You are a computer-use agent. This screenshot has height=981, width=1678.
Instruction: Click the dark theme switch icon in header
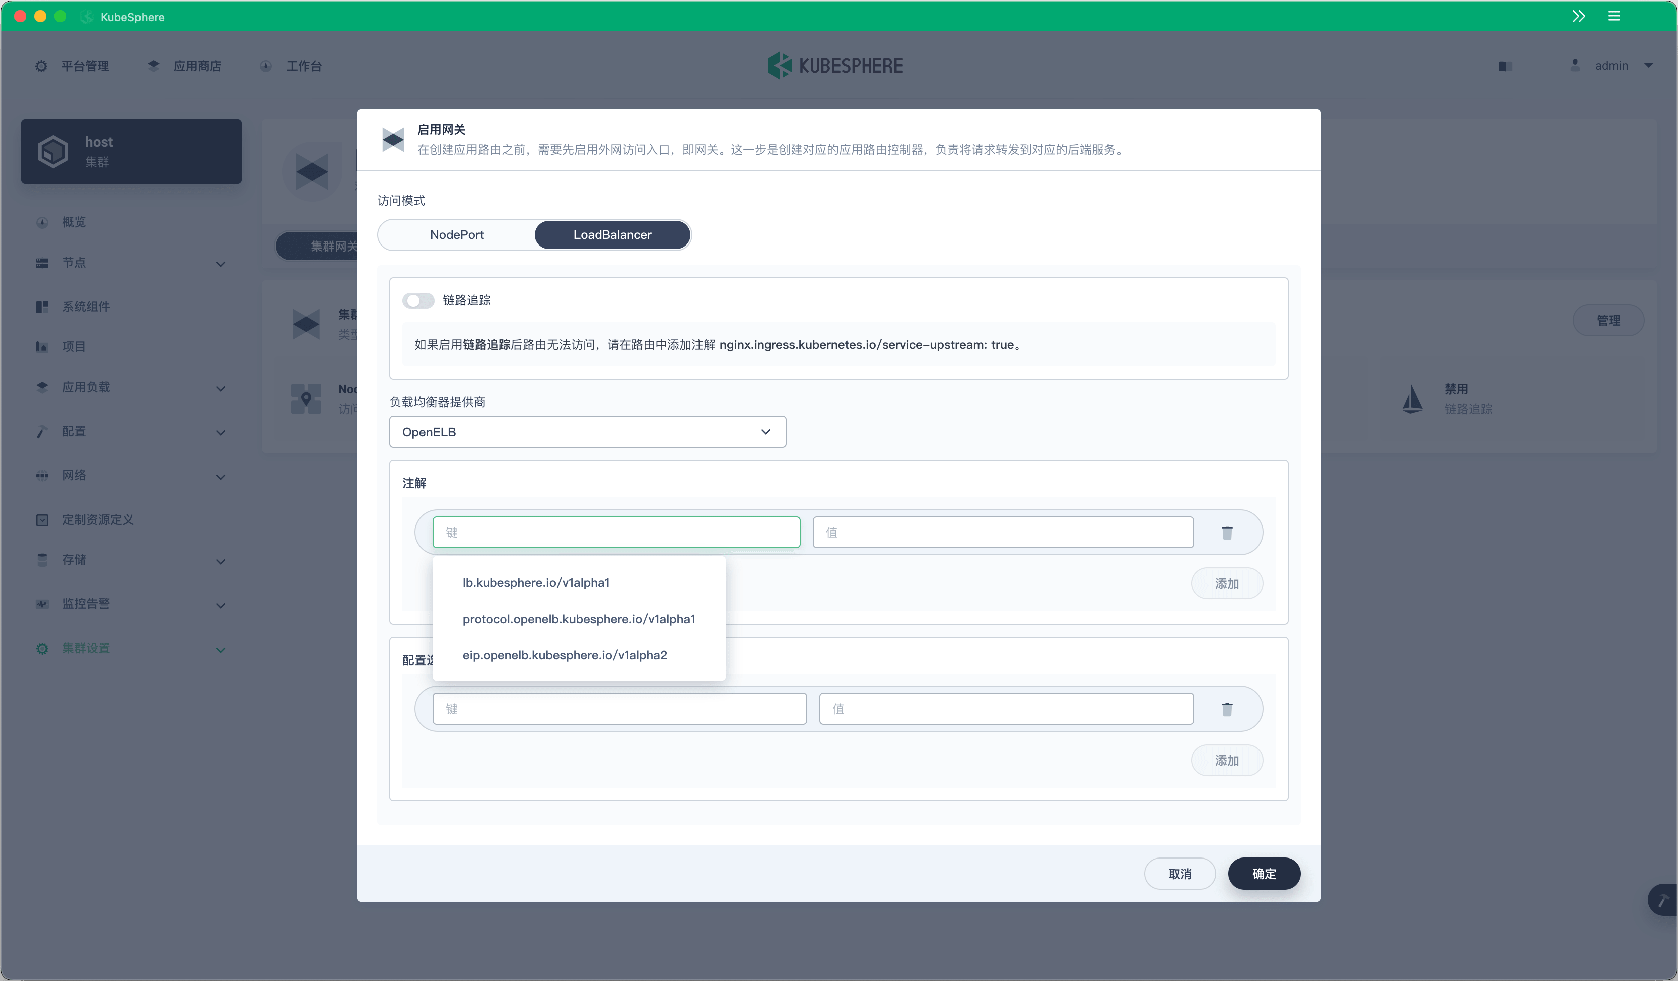1506,66
